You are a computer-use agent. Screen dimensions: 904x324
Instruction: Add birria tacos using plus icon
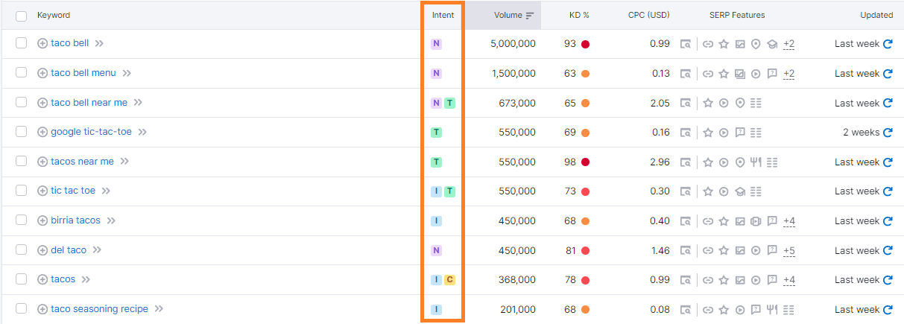(x=42, y=220)
